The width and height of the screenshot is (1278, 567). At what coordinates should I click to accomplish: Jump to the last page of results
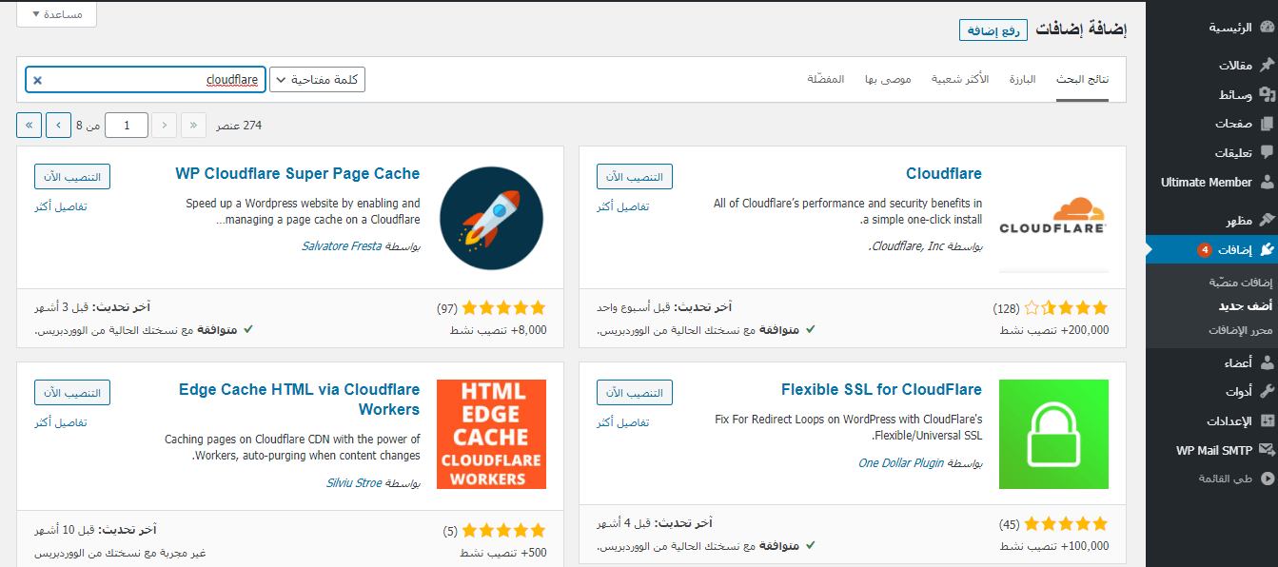pos(29,125)
